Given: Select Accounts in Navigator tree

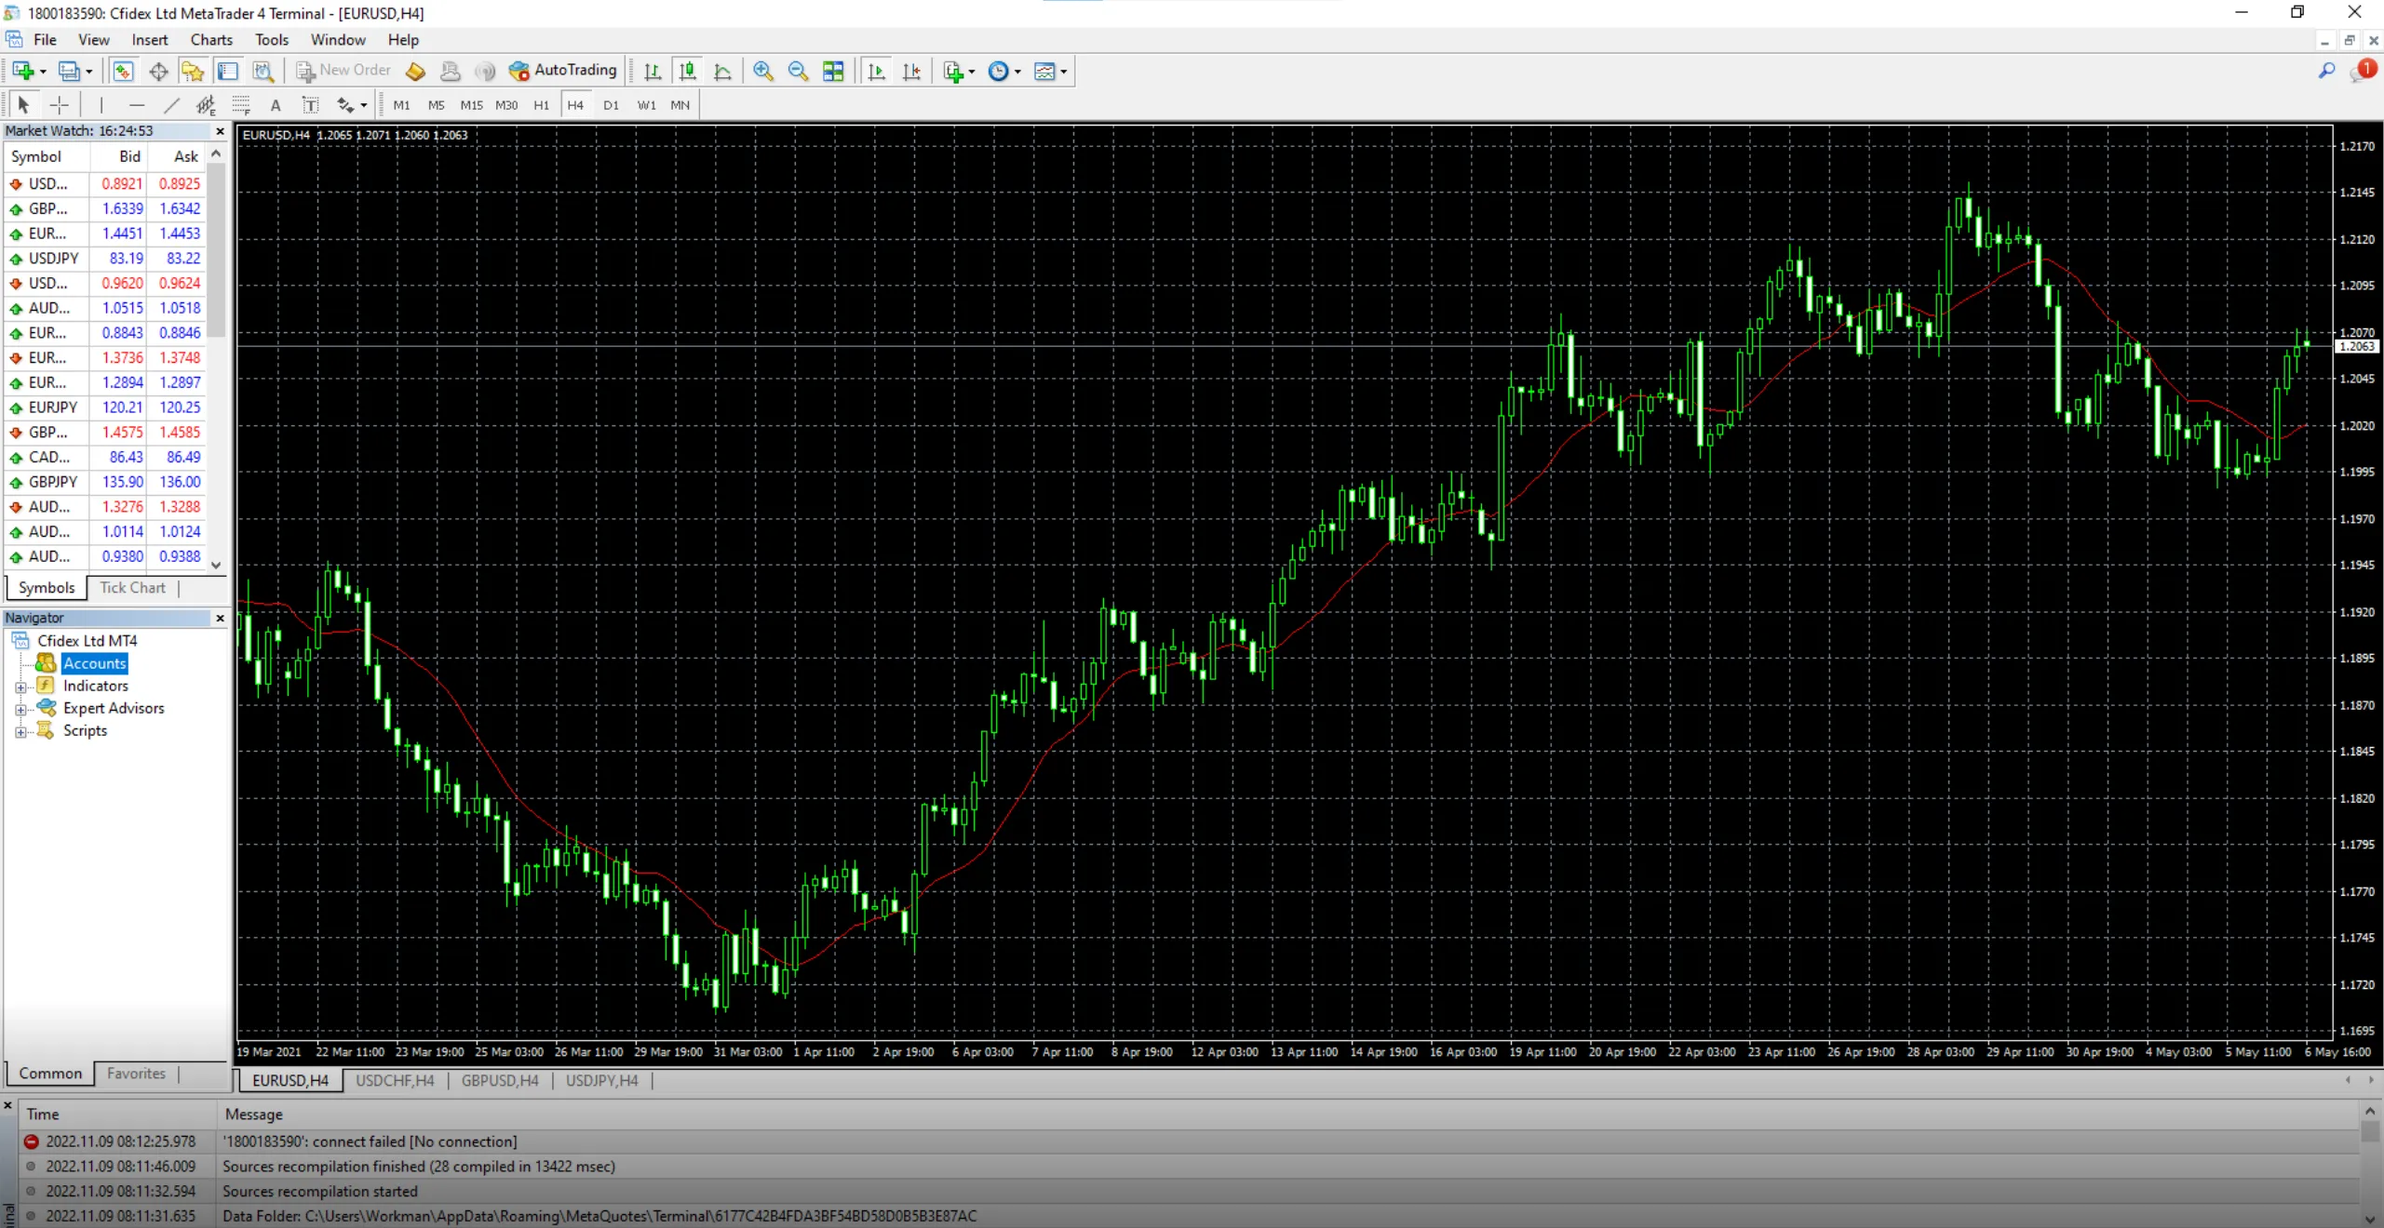Looking at the screenshot, I should point(95,663).
